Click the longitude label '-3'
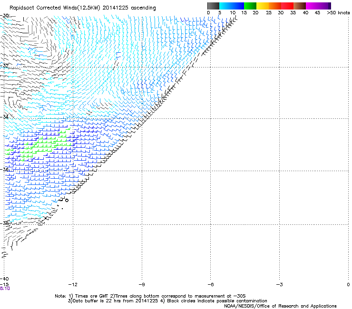This screenshot has width=352, height=309. point(279,285)
